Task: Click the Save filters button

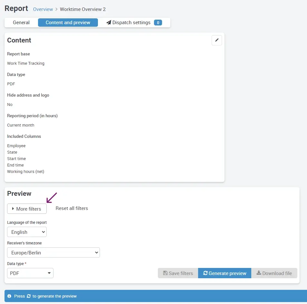Action: tap(177, 273)
